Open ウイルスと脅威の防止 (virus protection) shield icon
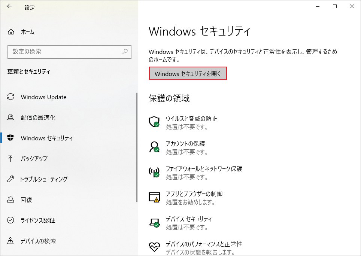 pos(154,122)
